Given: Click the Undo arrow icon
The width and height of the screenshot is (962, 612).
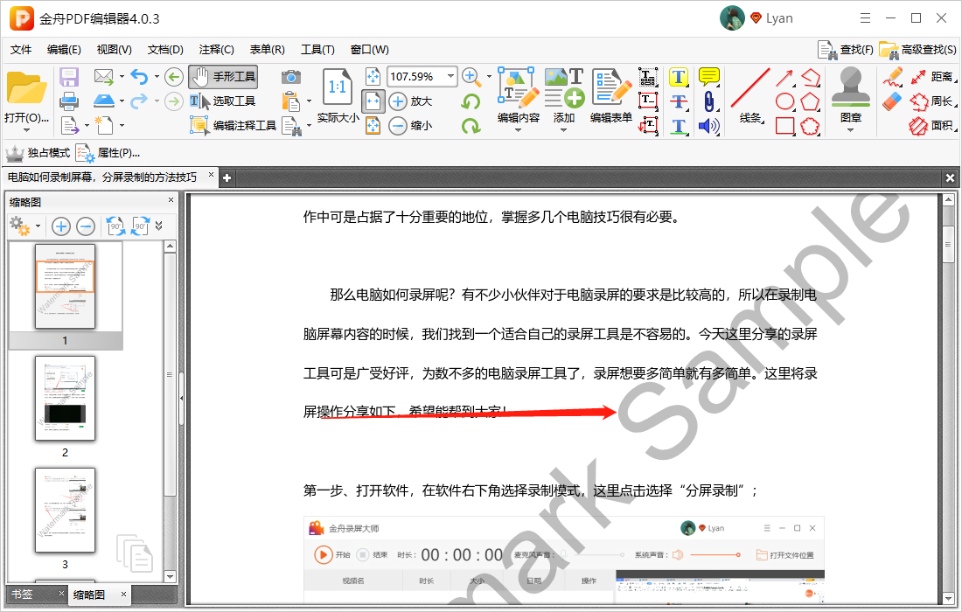Looking at the screenshot, I should pyautogui.click(x=139, y=77).
